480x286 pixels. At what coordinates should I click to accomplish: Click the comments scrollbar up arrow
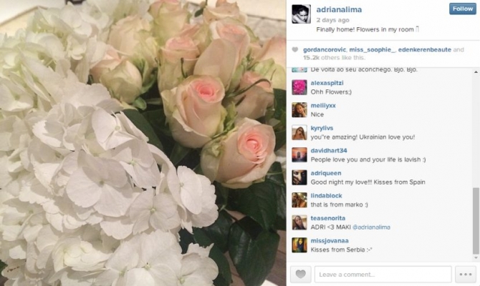click(x=476, y=72)
